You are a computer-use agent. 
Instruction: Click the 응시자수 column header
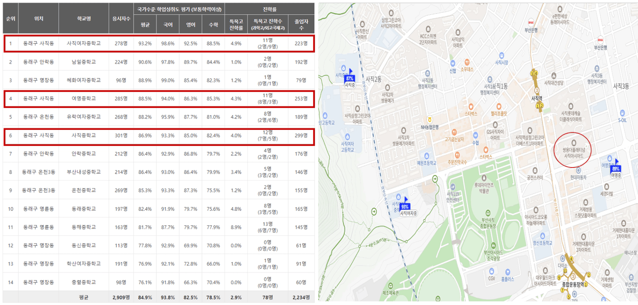121,18
